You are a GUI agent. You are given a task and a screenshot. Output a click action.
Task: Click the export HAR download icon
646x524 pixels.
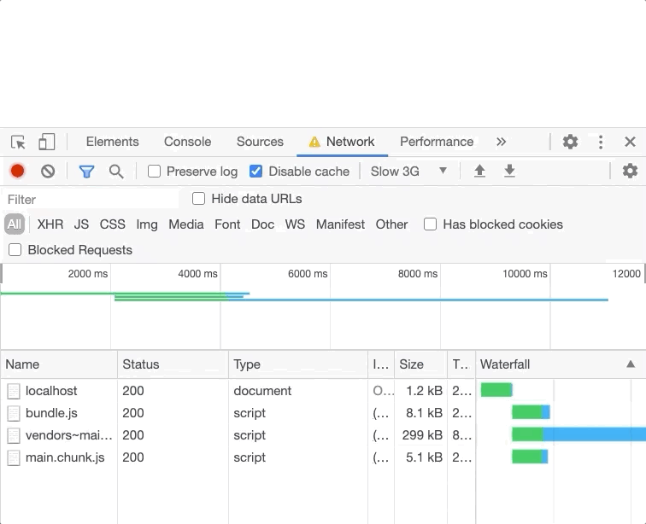(x=509, y=172)
